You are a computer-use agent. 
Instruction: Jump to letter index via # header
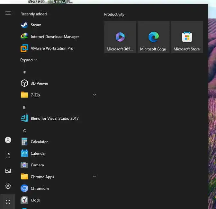tap(24, 72)
